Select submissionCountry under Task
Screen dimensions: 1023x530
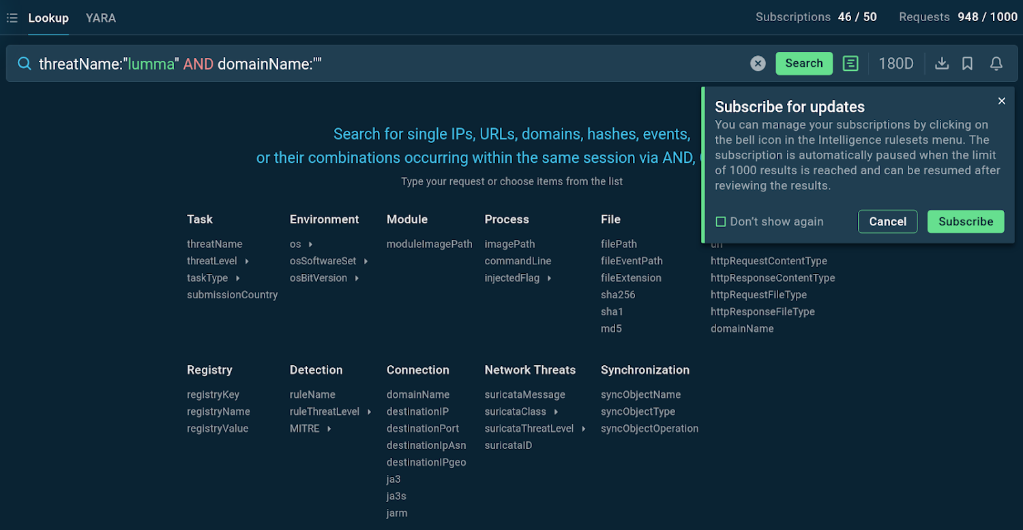[x=233, y=295]
